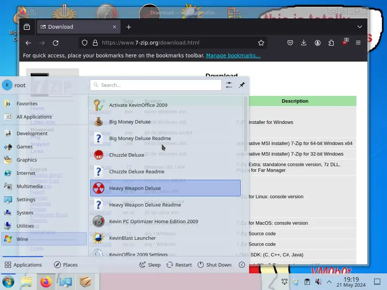Open Chuzzle Deluxe Readme entry
This screenshot has width=387, height=290.
pos(166,171)
